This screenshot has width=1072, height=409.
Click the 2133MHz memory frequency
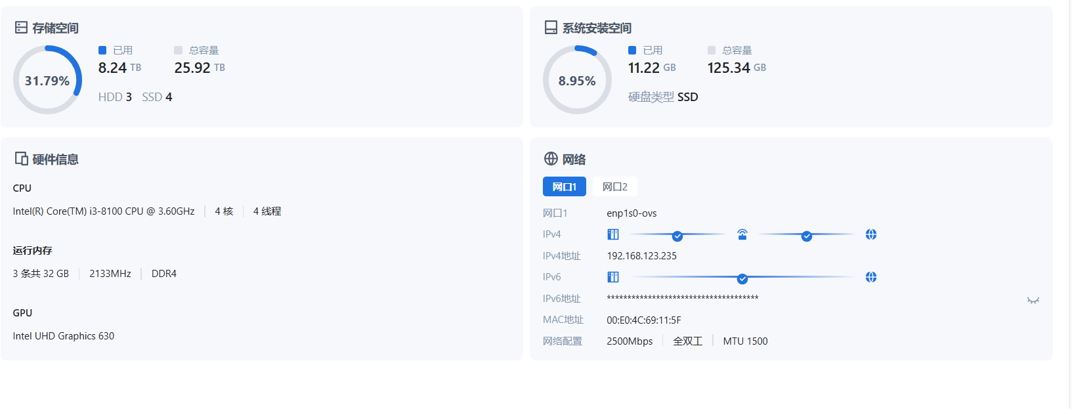coord(110,274)
